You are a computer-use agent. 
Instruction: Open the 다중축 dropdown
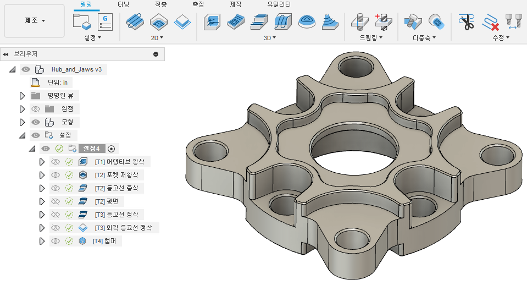(424, 37)
